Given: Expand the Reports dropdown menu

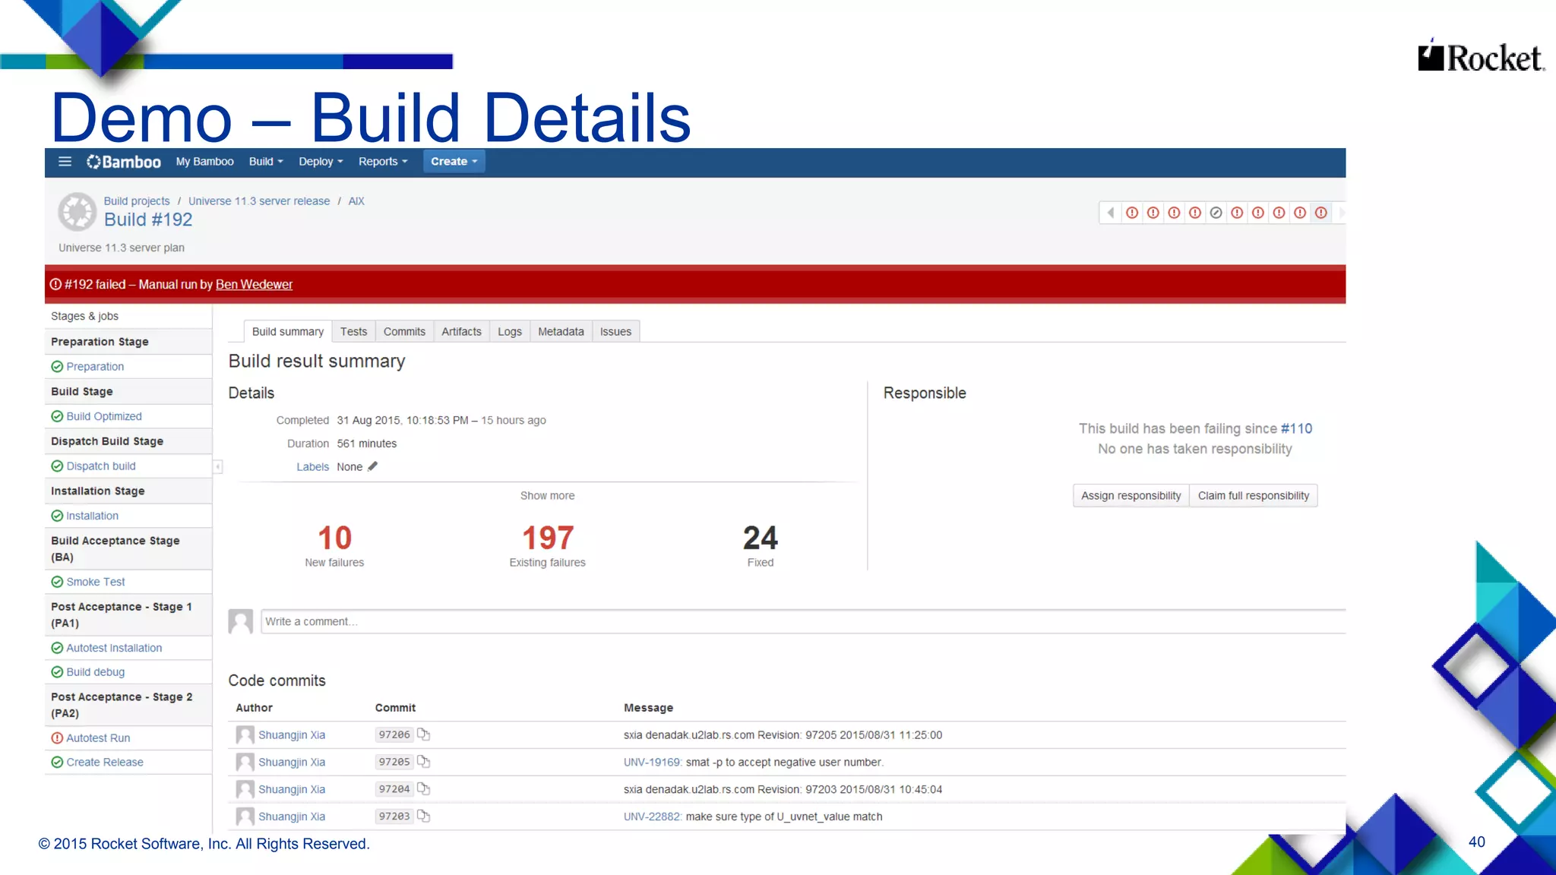Looking at the screenshot, I should 383,162.
